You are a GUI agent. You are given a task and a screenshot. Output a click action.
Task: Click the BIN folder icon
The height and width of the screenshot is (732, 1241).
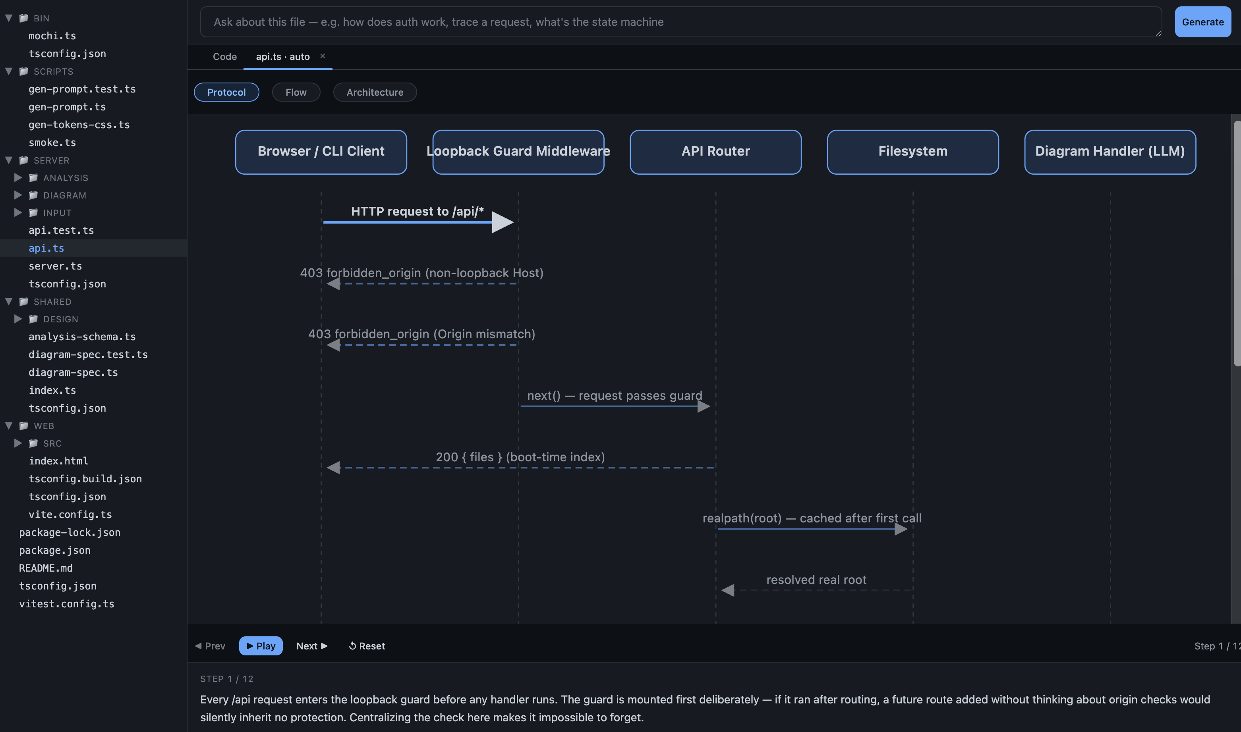pos(24,18)
